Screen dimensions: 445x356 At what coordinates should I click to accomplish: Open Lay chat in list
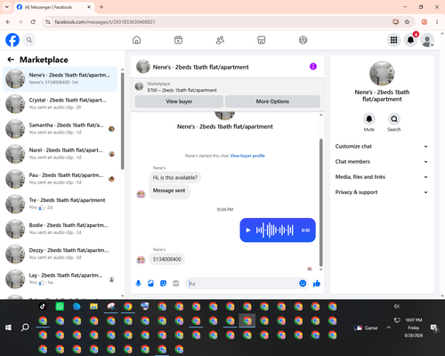60,279
